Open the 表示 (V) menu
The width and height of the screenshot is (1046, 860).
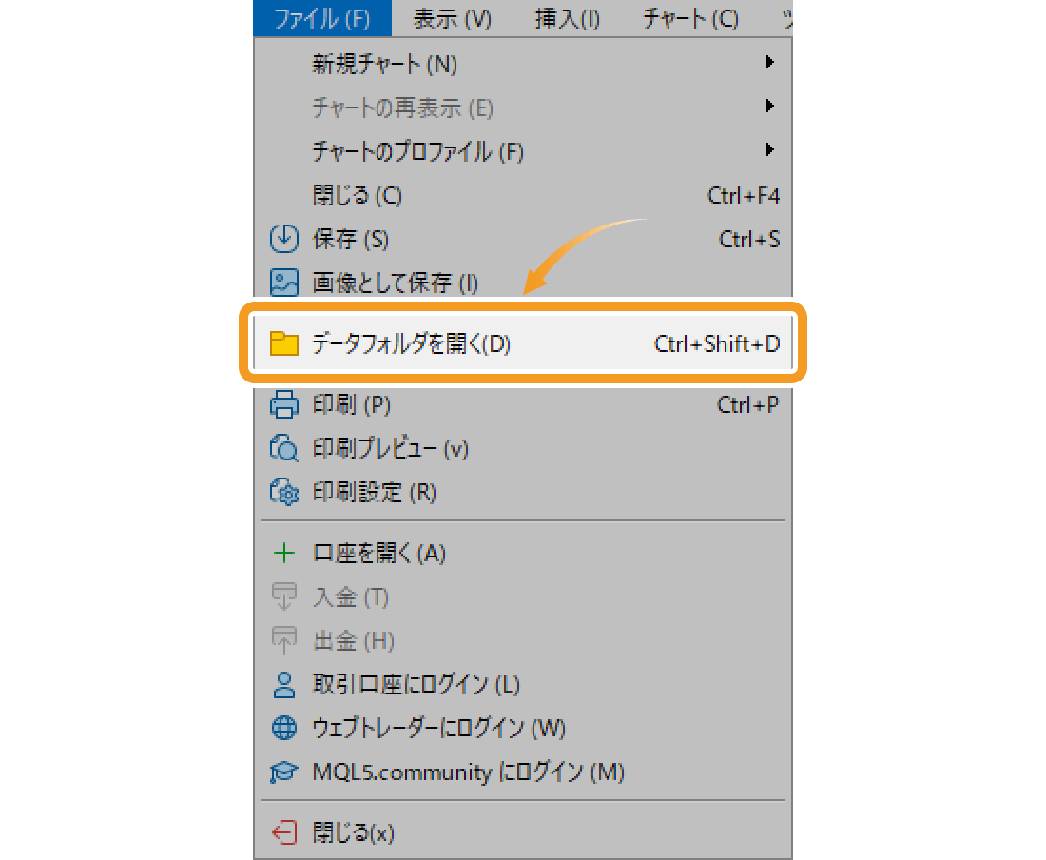[x=453, y=18]
